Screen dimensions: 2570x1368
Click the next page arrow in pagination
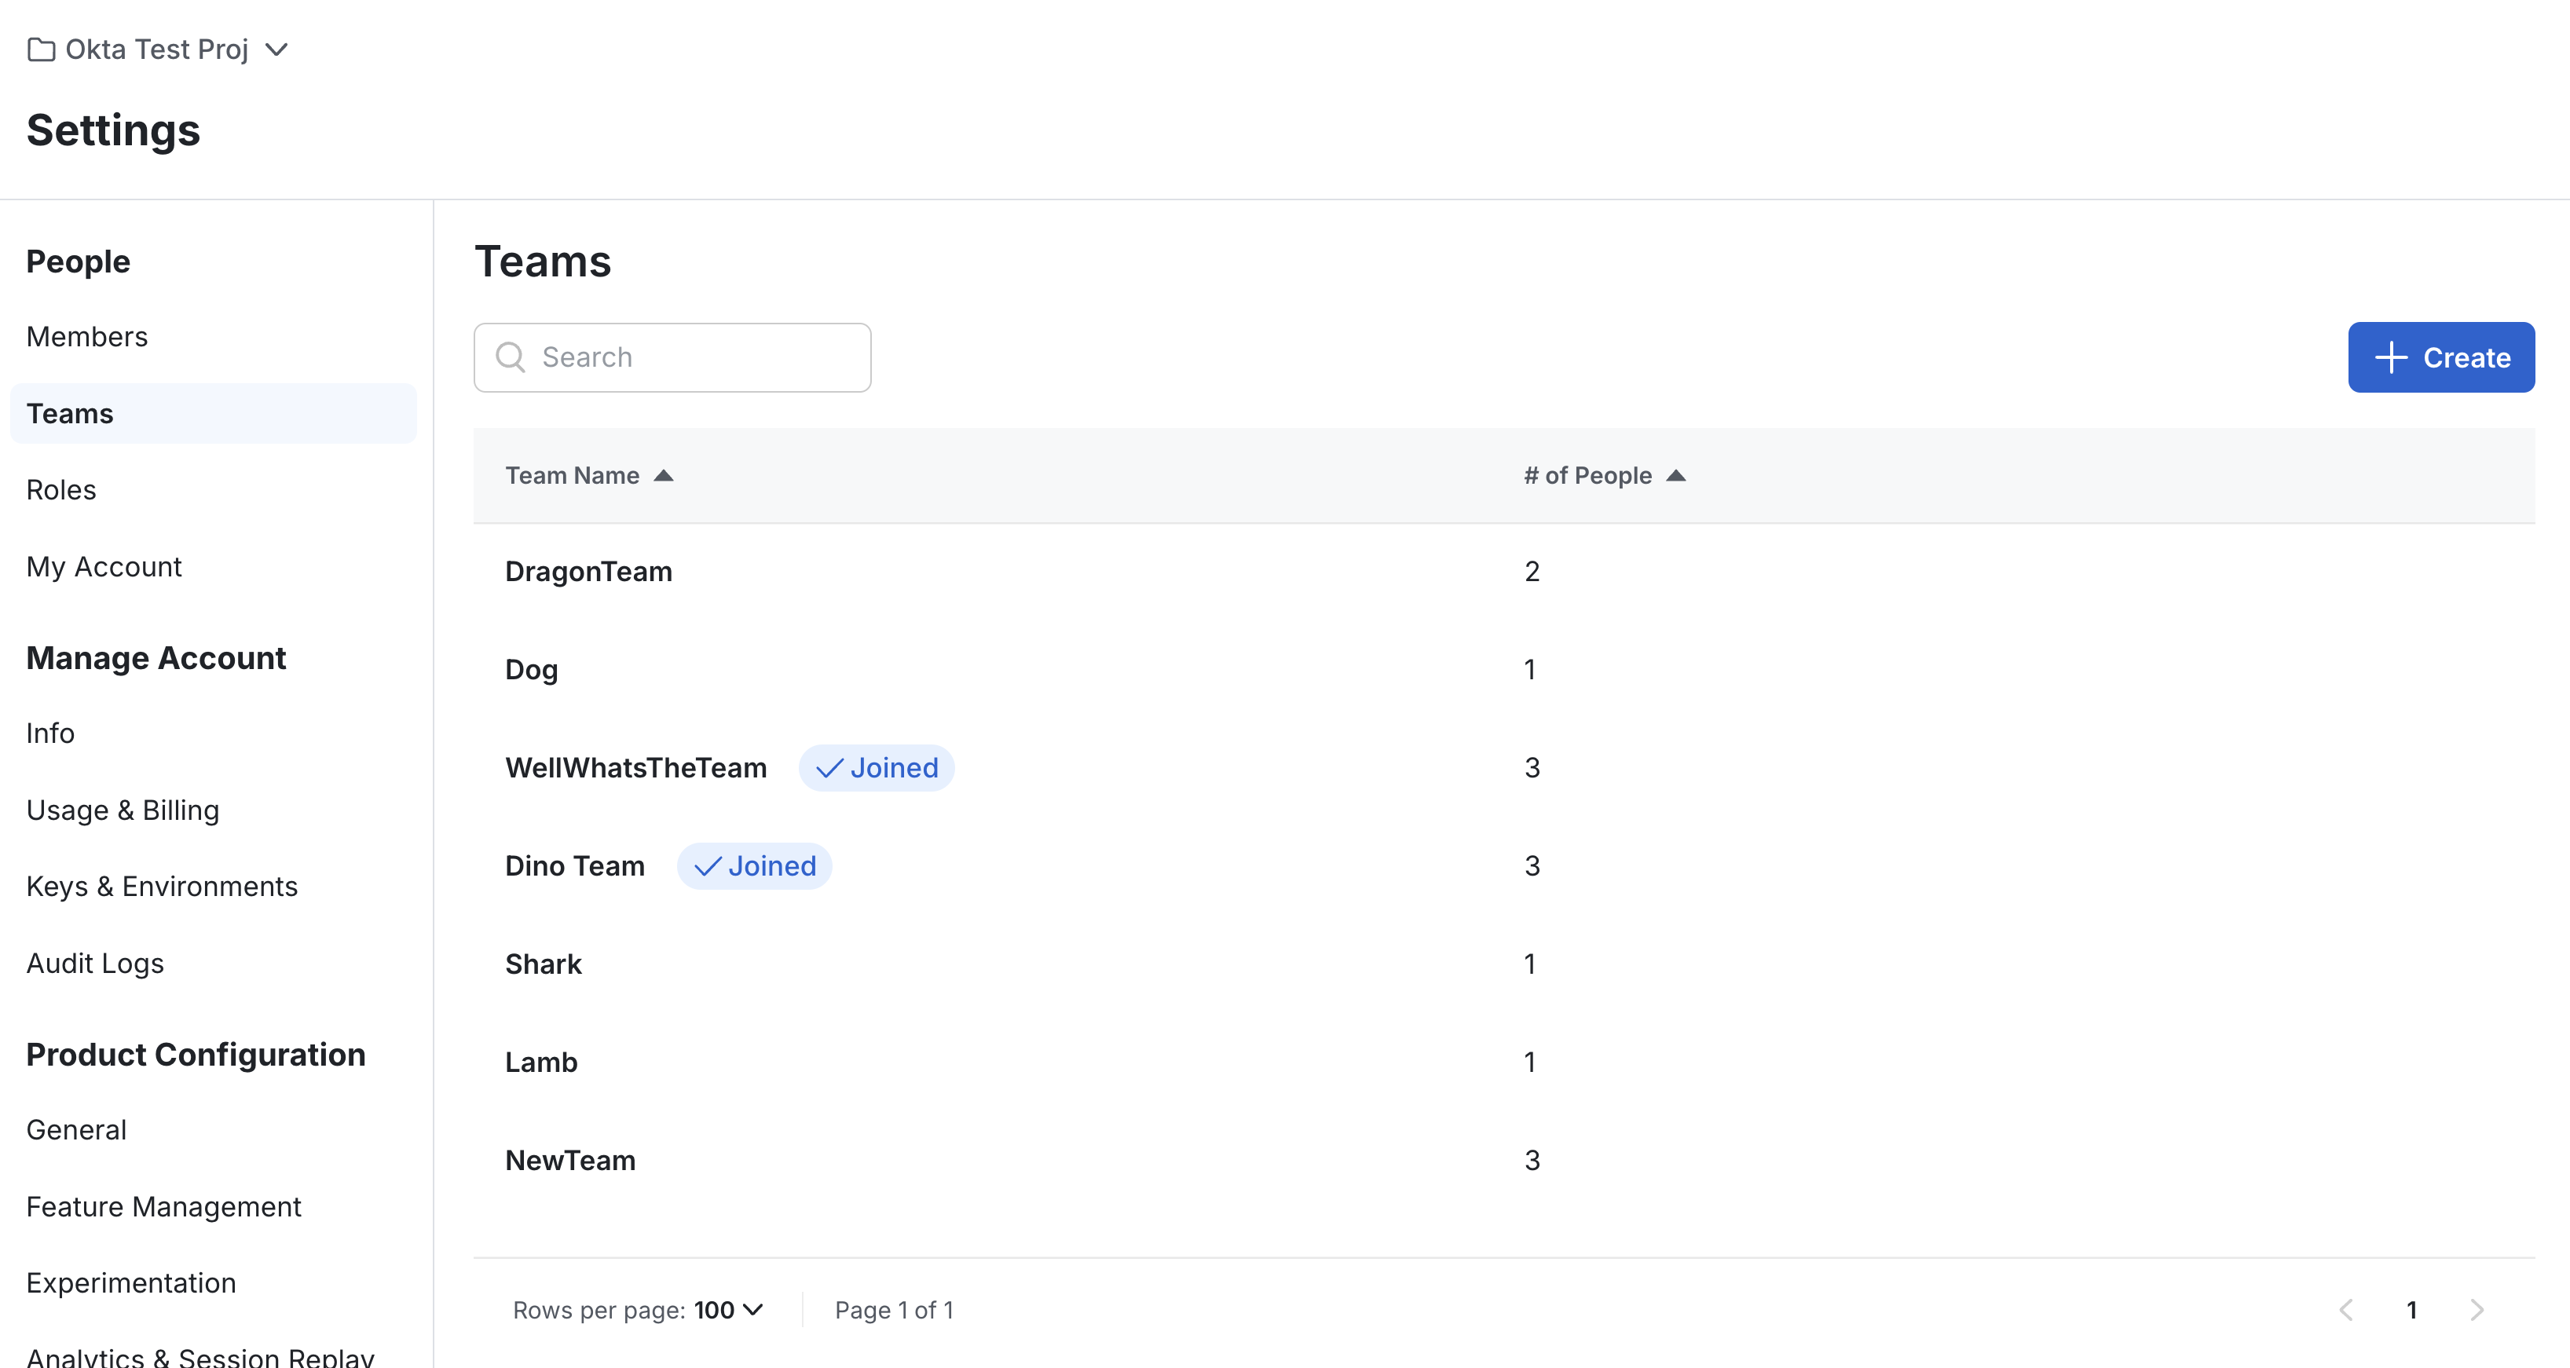click(x=2478, y=1309)
